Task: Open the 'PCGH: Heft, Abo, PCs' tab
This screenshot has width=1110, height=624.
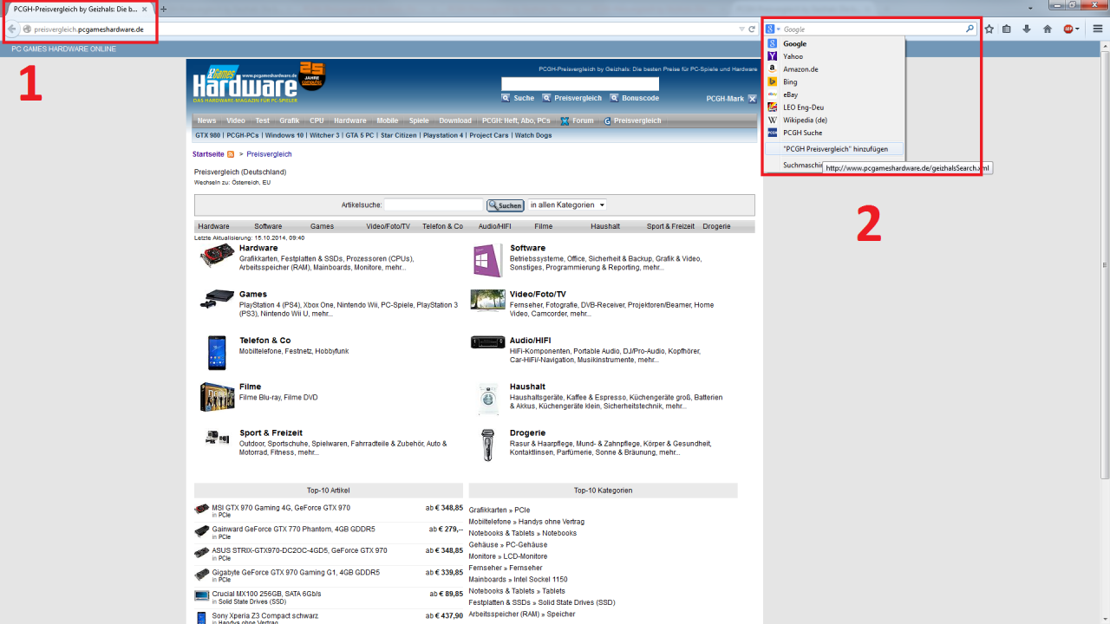Action: click(516, 120)
